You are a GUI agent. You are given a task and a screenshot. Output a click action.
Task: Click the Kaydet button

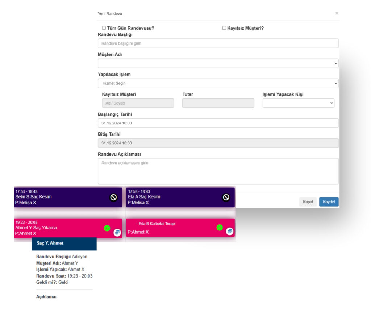pos(329,202)
